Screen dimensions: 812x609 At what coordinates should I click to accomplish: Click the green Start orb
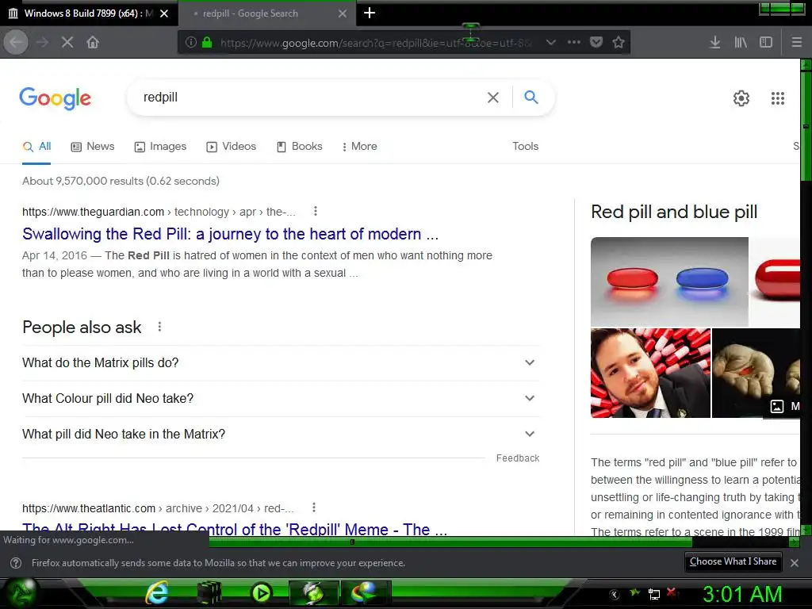pyautogui.click(x=19, y=592)
